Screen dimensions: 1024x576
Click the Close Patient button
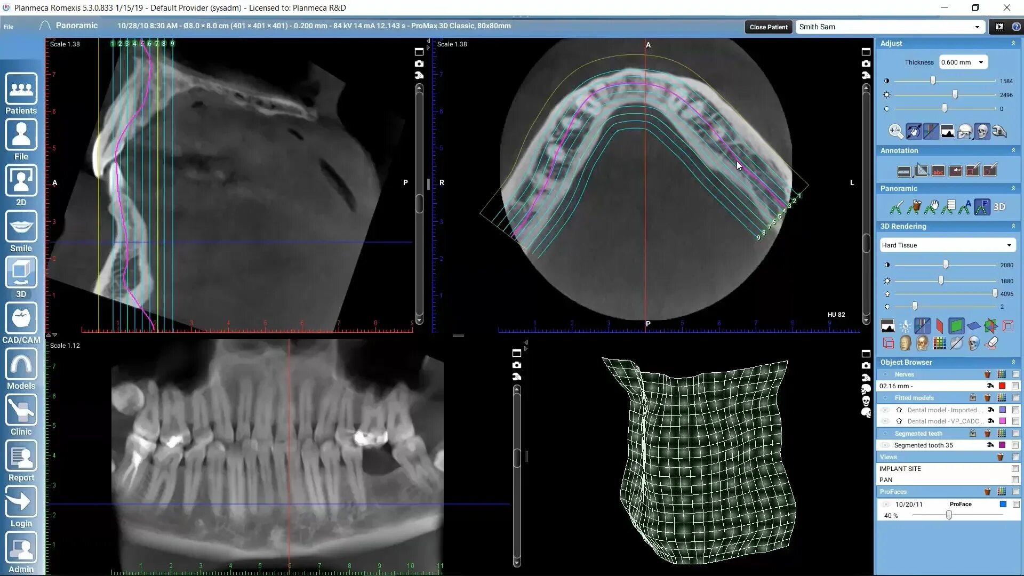pos(768,27)
